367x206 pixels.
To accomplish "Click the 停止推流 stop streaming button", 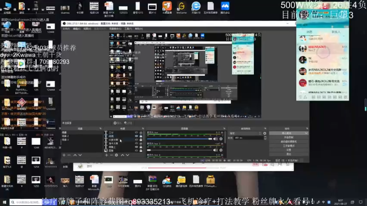I will pyautogui.click(x=287, y=133).
